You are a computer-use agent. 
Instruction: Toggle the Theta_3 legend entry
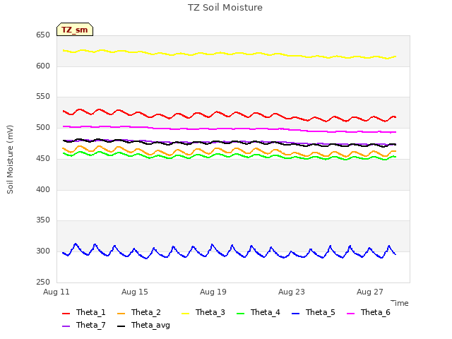click(203, 312)
